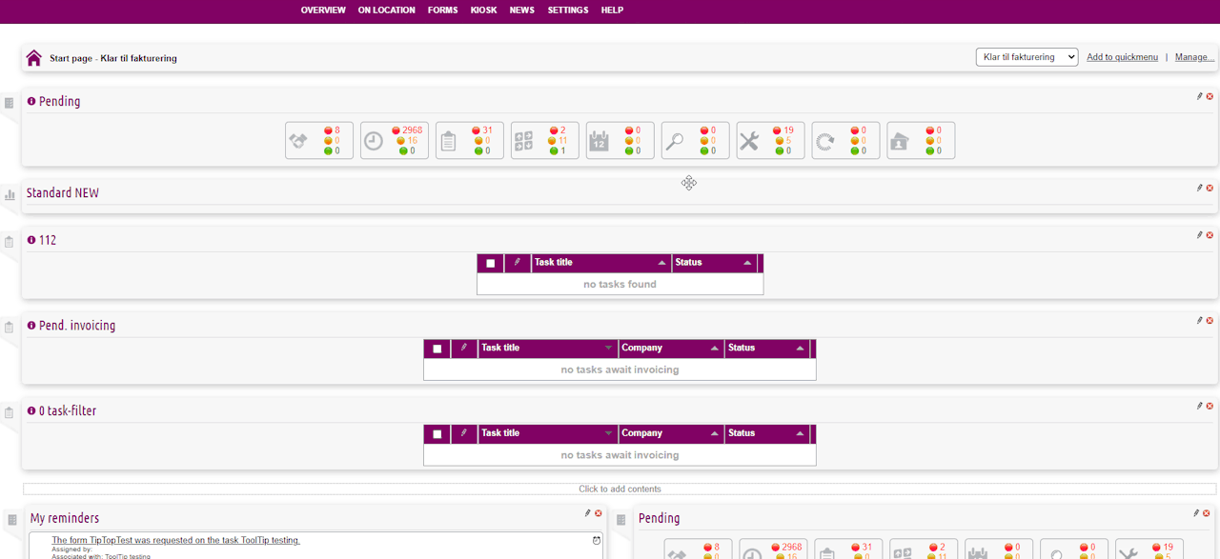Check the select-all box in the Pend. invoicing table
The width and height of the screenshot is (1220, 559).
437,349
